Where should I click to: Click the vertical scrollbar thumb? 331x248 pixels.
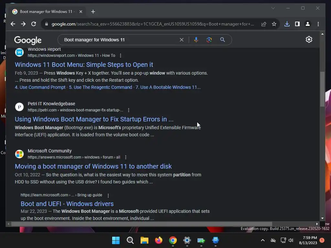tap(322, 89)
